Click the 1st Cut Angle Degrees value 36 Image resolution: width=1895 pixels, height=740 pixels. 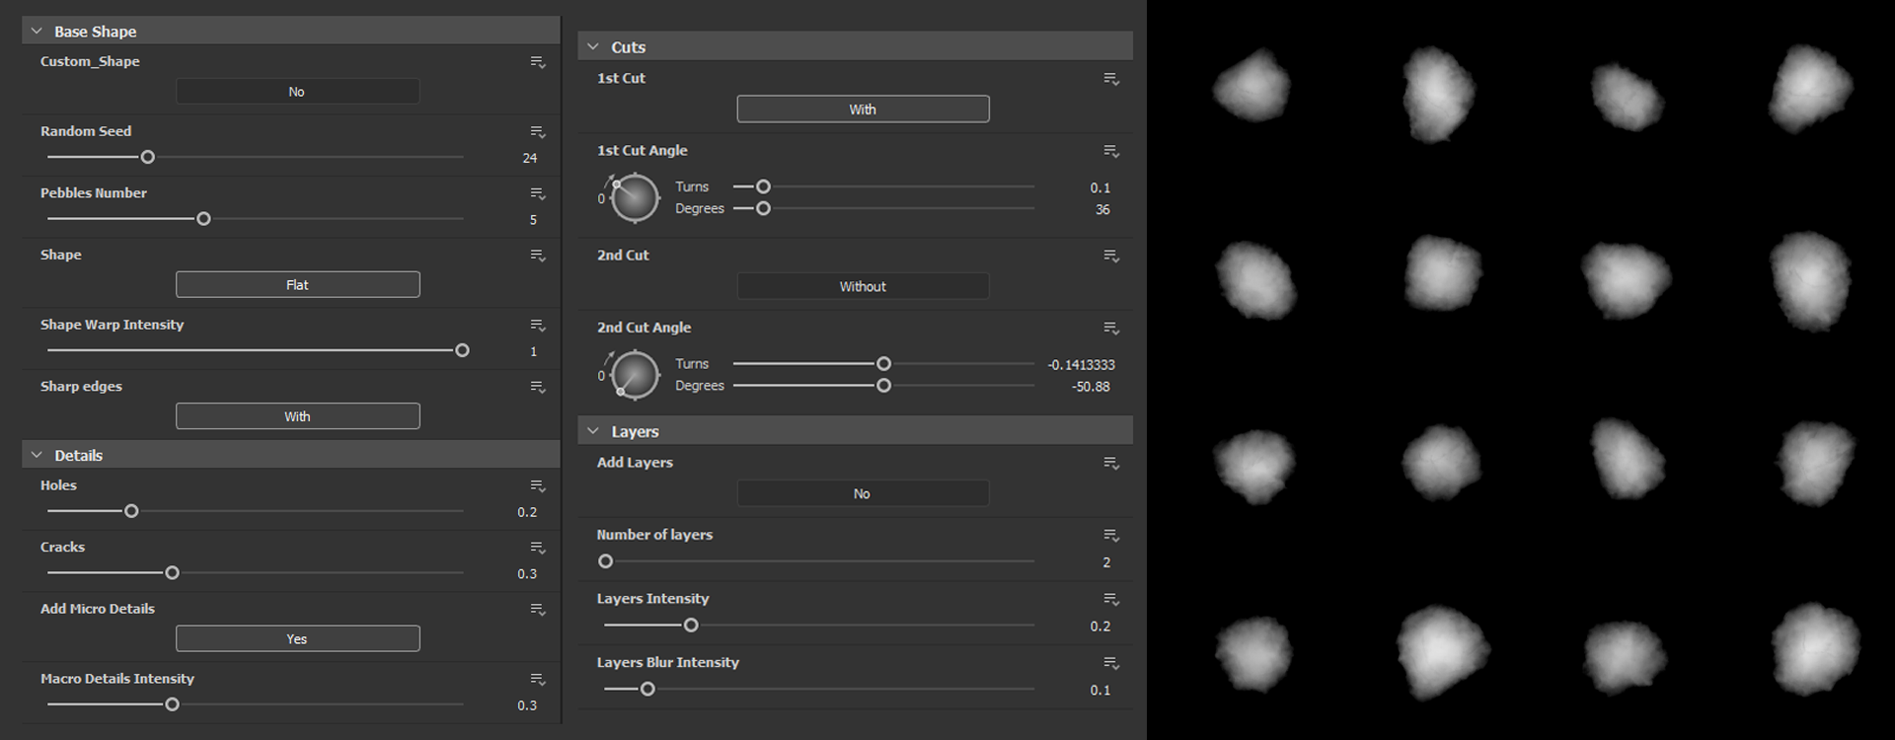pyautogui.click(x=1102, y=209)
